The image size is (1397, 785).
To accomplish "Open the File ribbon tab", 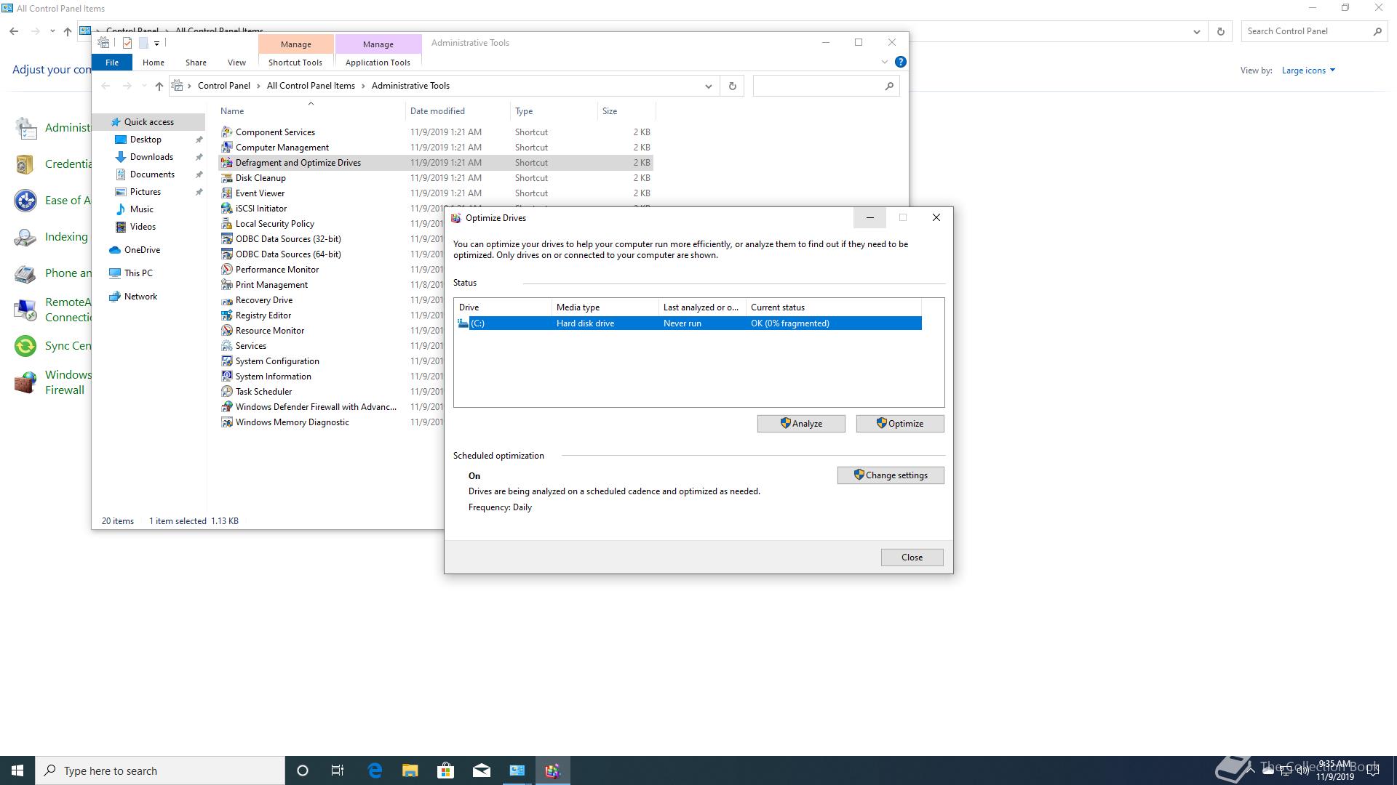I will tap(112, 63).
